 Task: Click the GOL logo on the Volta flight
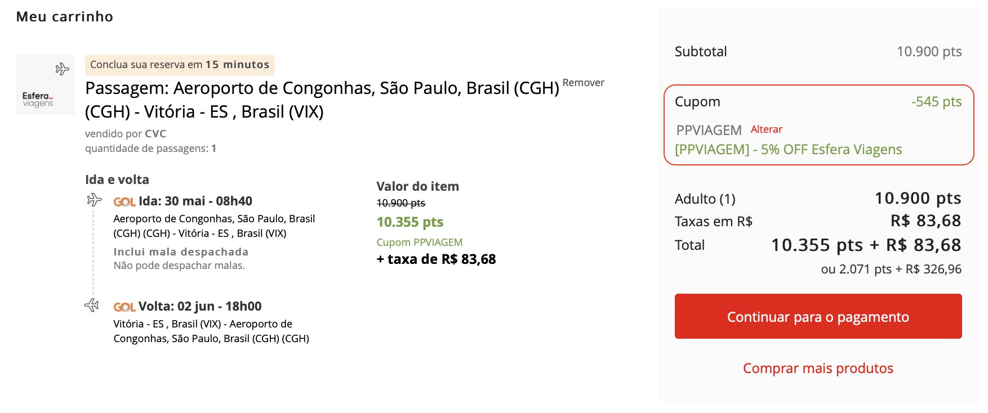point(124,307)
